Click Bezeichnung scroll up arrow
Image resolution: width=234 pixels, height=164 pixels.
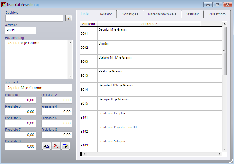pos(70,43)
